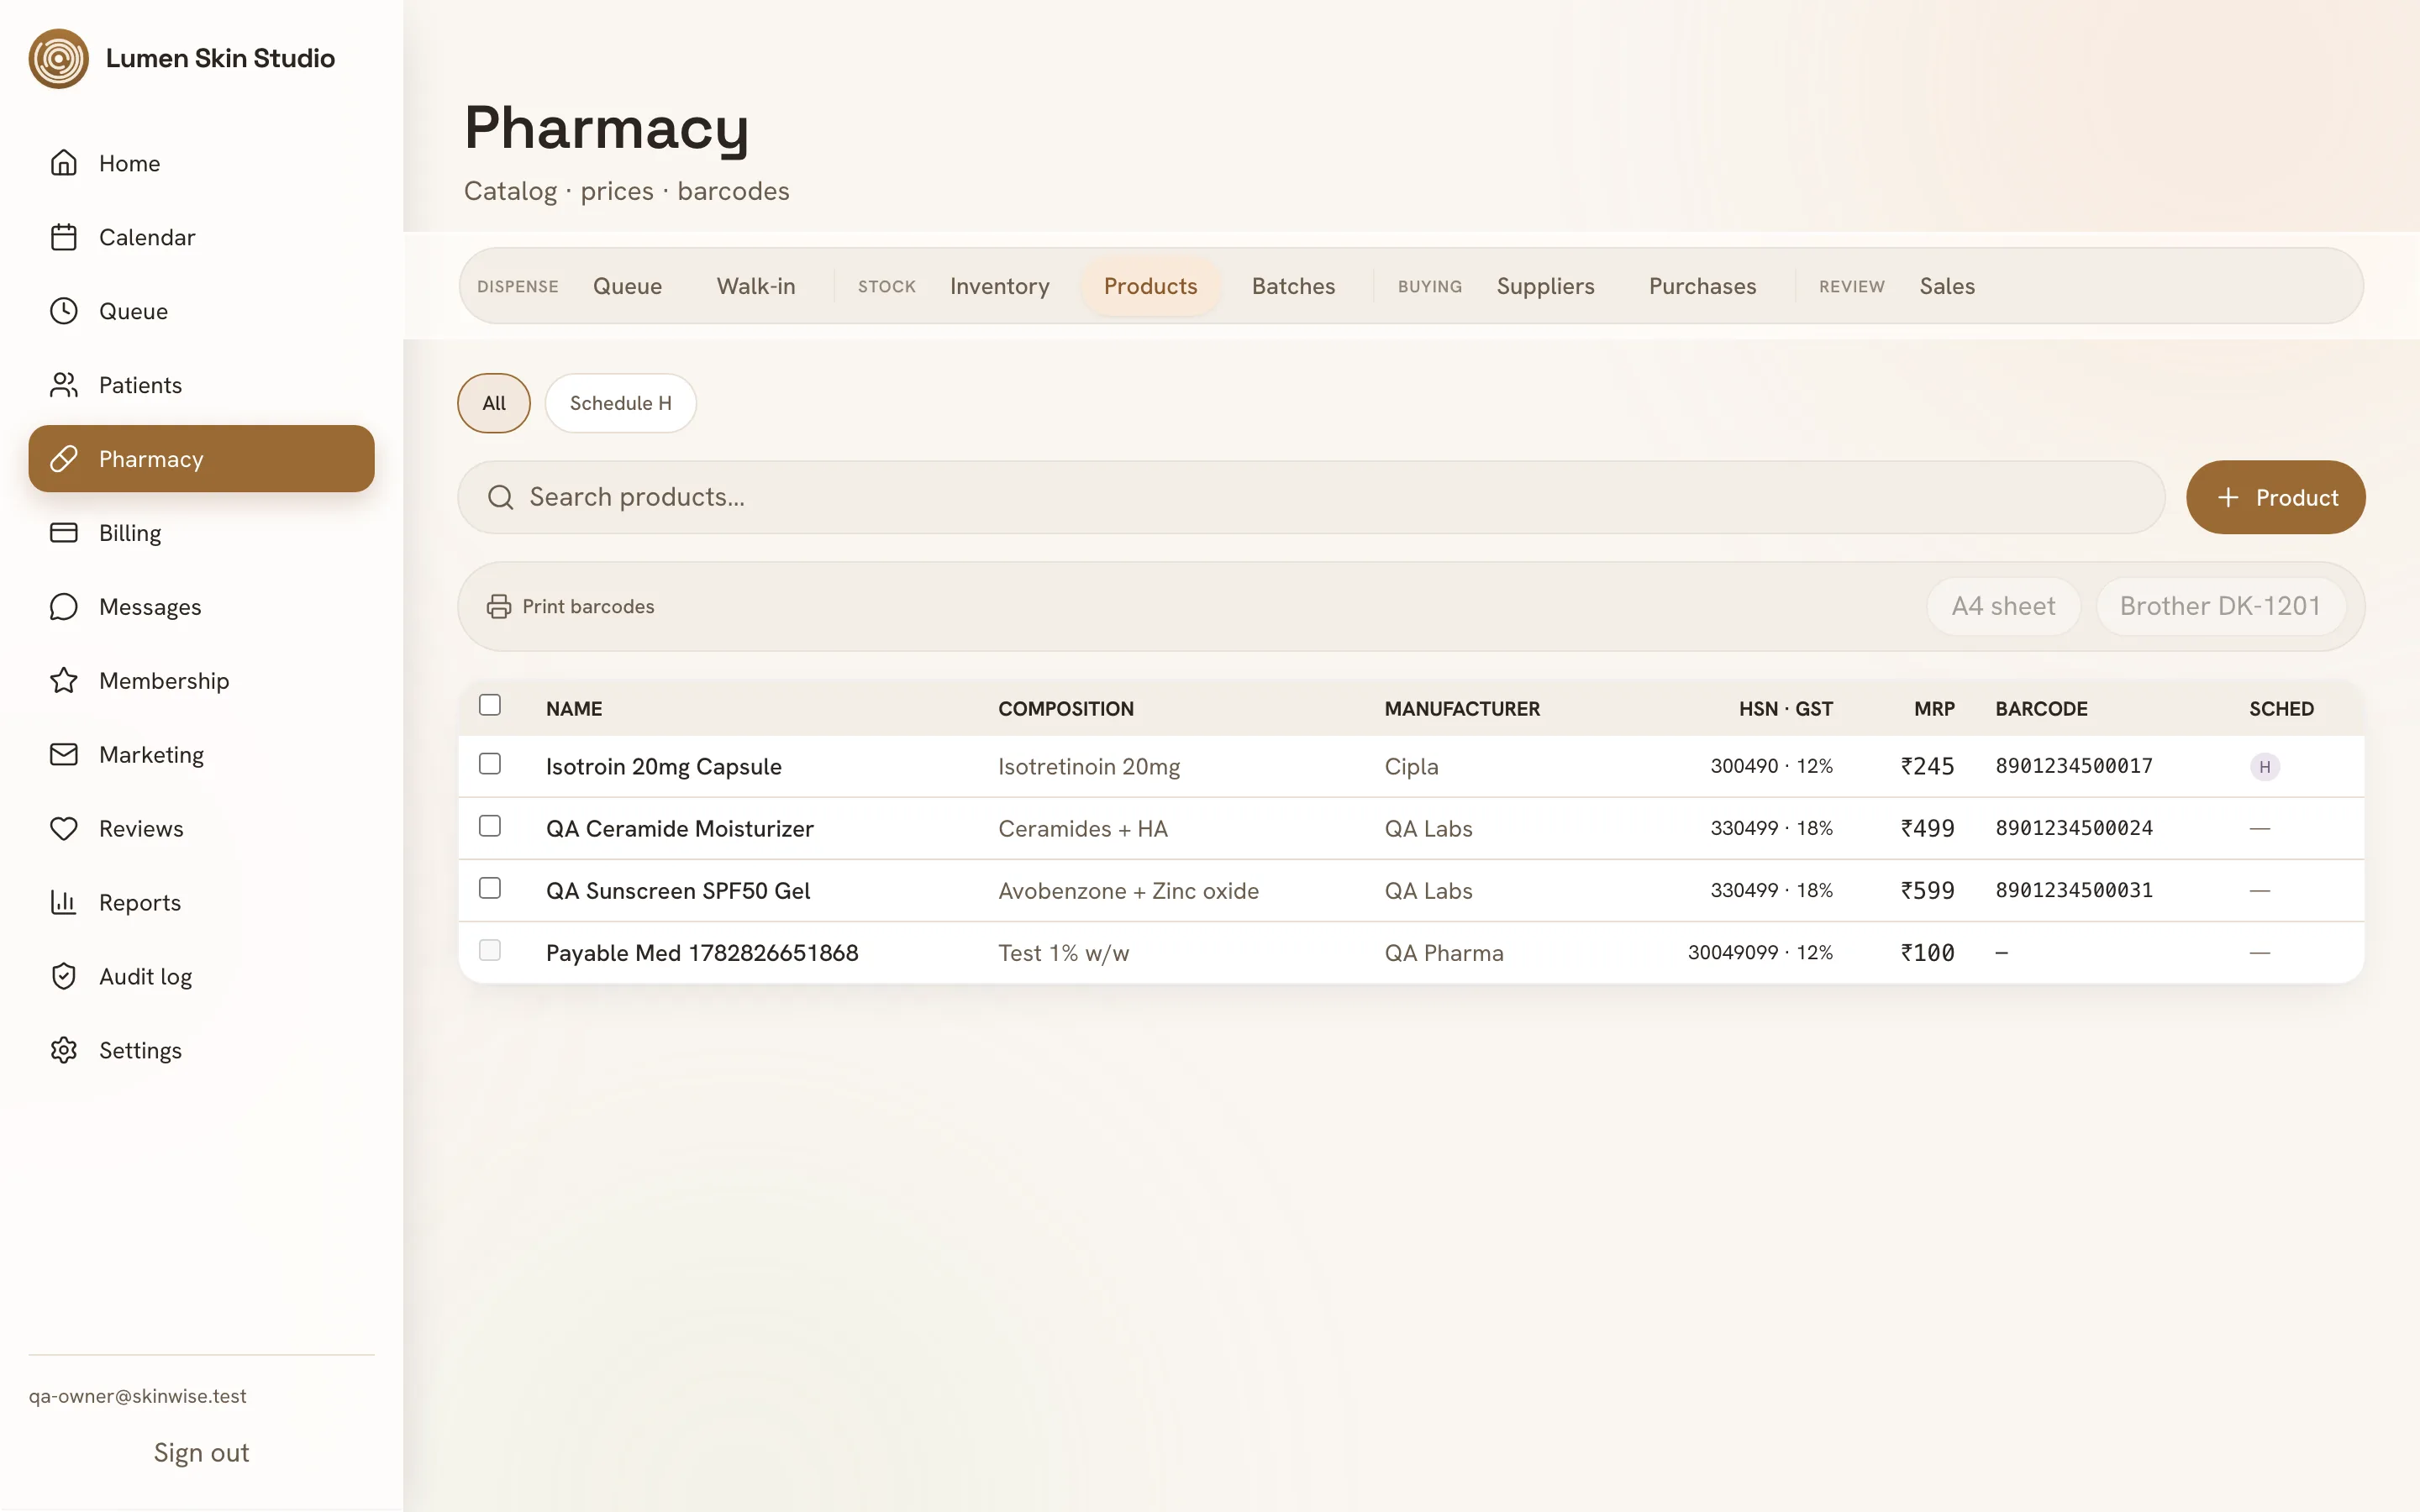Click the Settings gear icon
This screenshot has height=1512, width=2420.
pos(64,1051)
